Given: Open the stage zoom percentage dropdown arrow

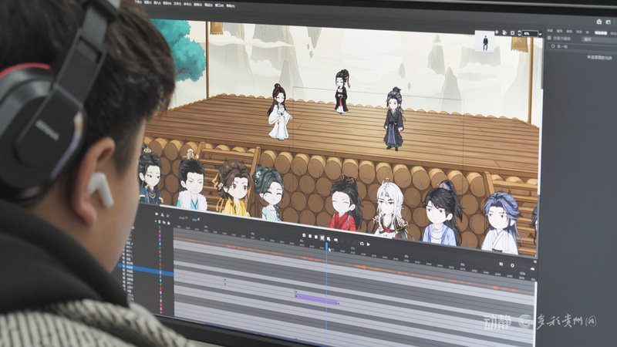Looking at the screenshot, I should [x=540, y=33].
